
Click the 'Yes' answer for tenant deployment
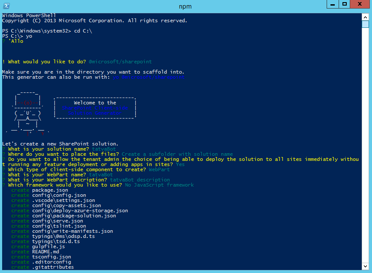tap(180, 164)
